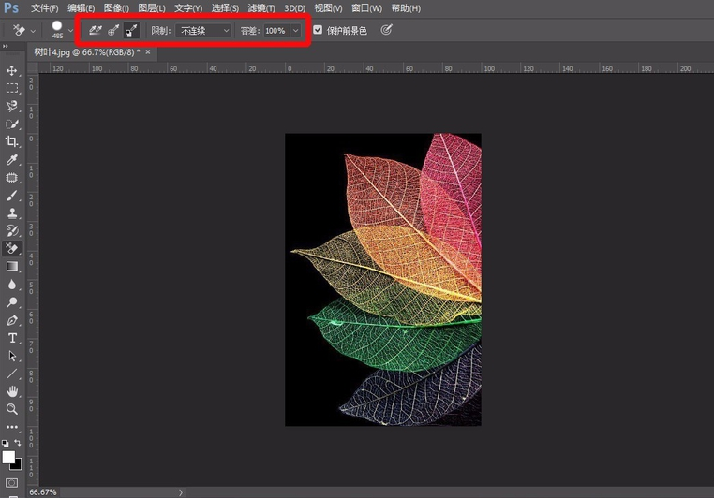Image resolution: width=714 pixels, height=498 pixels.
Task: Activate the Clone Stamp tool
Action: click(x=12, y=212)
